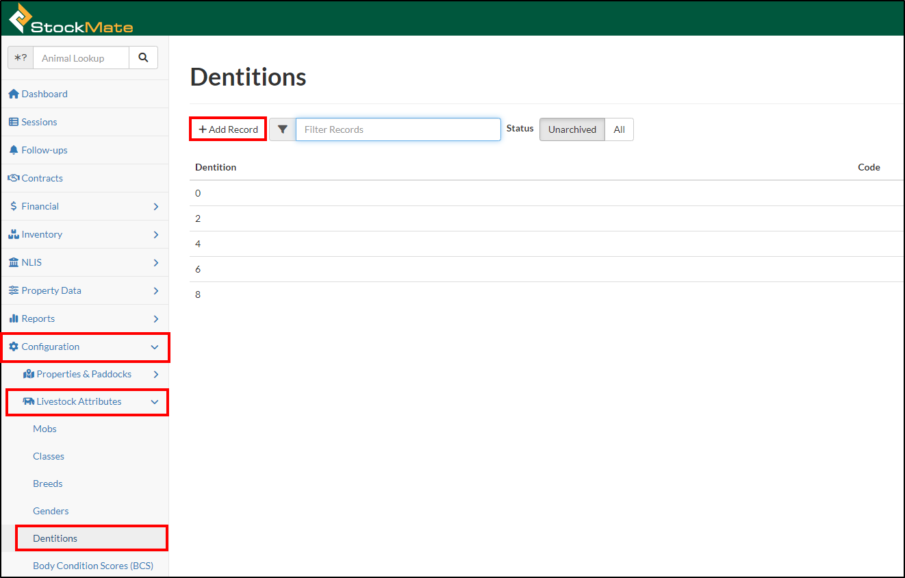The width and height of the screenshot is (905, 578).
Task: Navigate to Body Condition Scores (BCS)
Action: pyautogui.click(x=92, y=565)
